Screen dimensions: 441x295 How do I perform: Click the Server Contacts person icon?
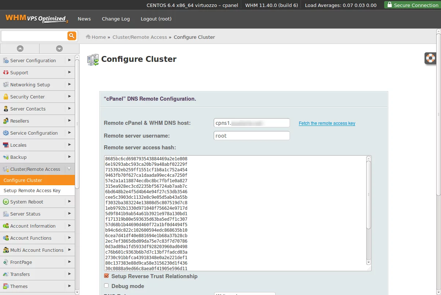point(5,109)
